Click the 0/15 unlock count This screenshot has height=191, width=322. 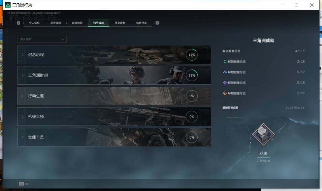tap(301, 82)
